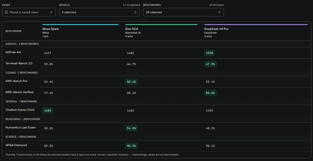
Task: Click the SCIENCE · 1 BENCHMARK section header
Action: [x=21, y=137]
